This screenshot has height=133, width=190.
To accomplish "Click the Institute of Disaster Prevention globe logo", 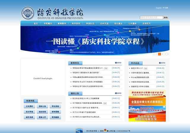I will tap(28, 13).
